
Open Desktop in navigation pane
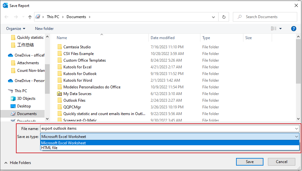[24, 106]
